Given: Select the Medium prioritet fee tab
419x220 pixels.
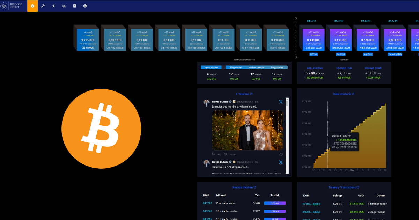Looking at the screenshot, I should coord(256,67).
